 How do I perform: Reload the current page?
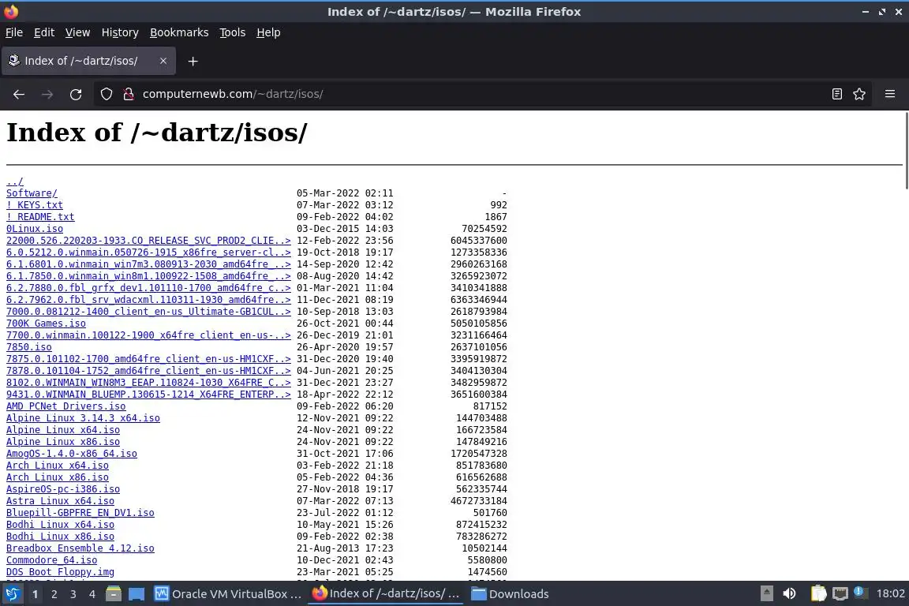point(76,94)
